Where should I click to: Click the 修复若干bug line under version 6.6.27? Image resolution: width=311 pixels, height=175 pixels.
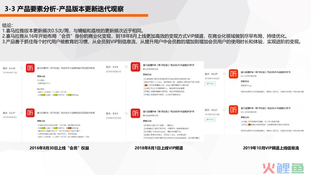[x=246, y=85]
